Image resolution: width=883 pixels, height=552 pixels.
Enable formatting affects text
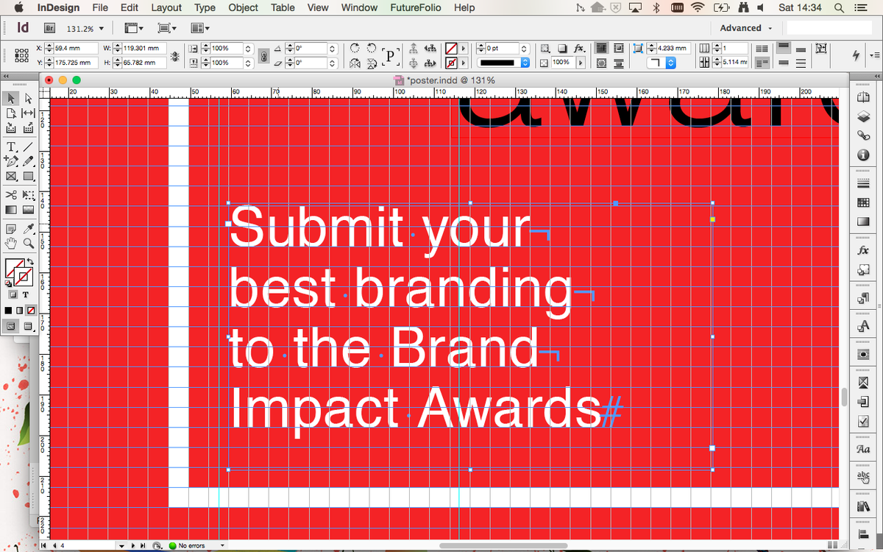26,294
